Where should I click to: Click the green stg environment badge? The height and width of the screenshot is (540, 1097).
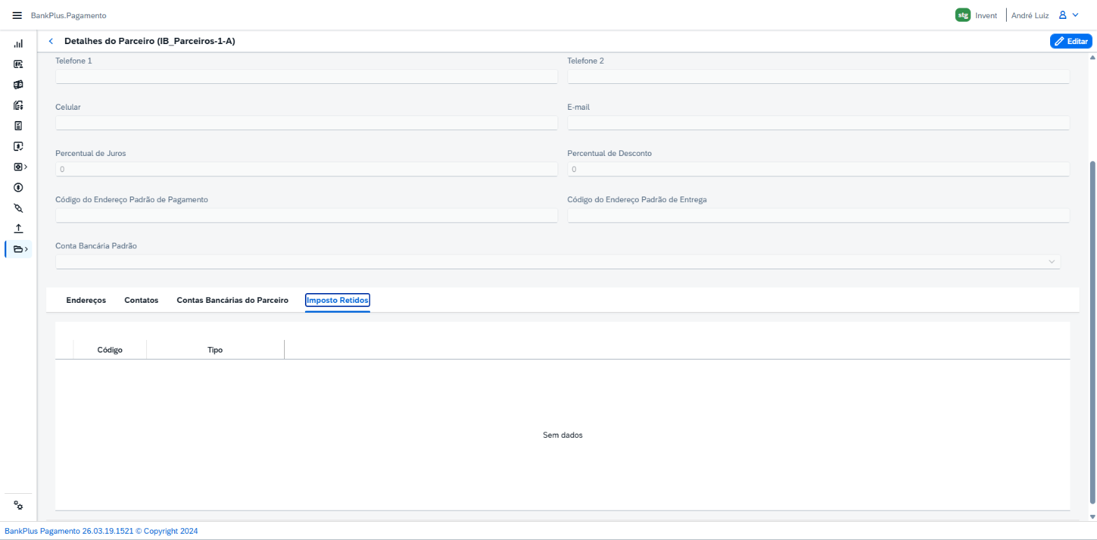[963, 15]
